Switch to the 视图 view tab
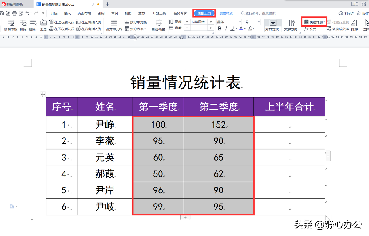Viewport: 369px width, 236px height. 128,13
